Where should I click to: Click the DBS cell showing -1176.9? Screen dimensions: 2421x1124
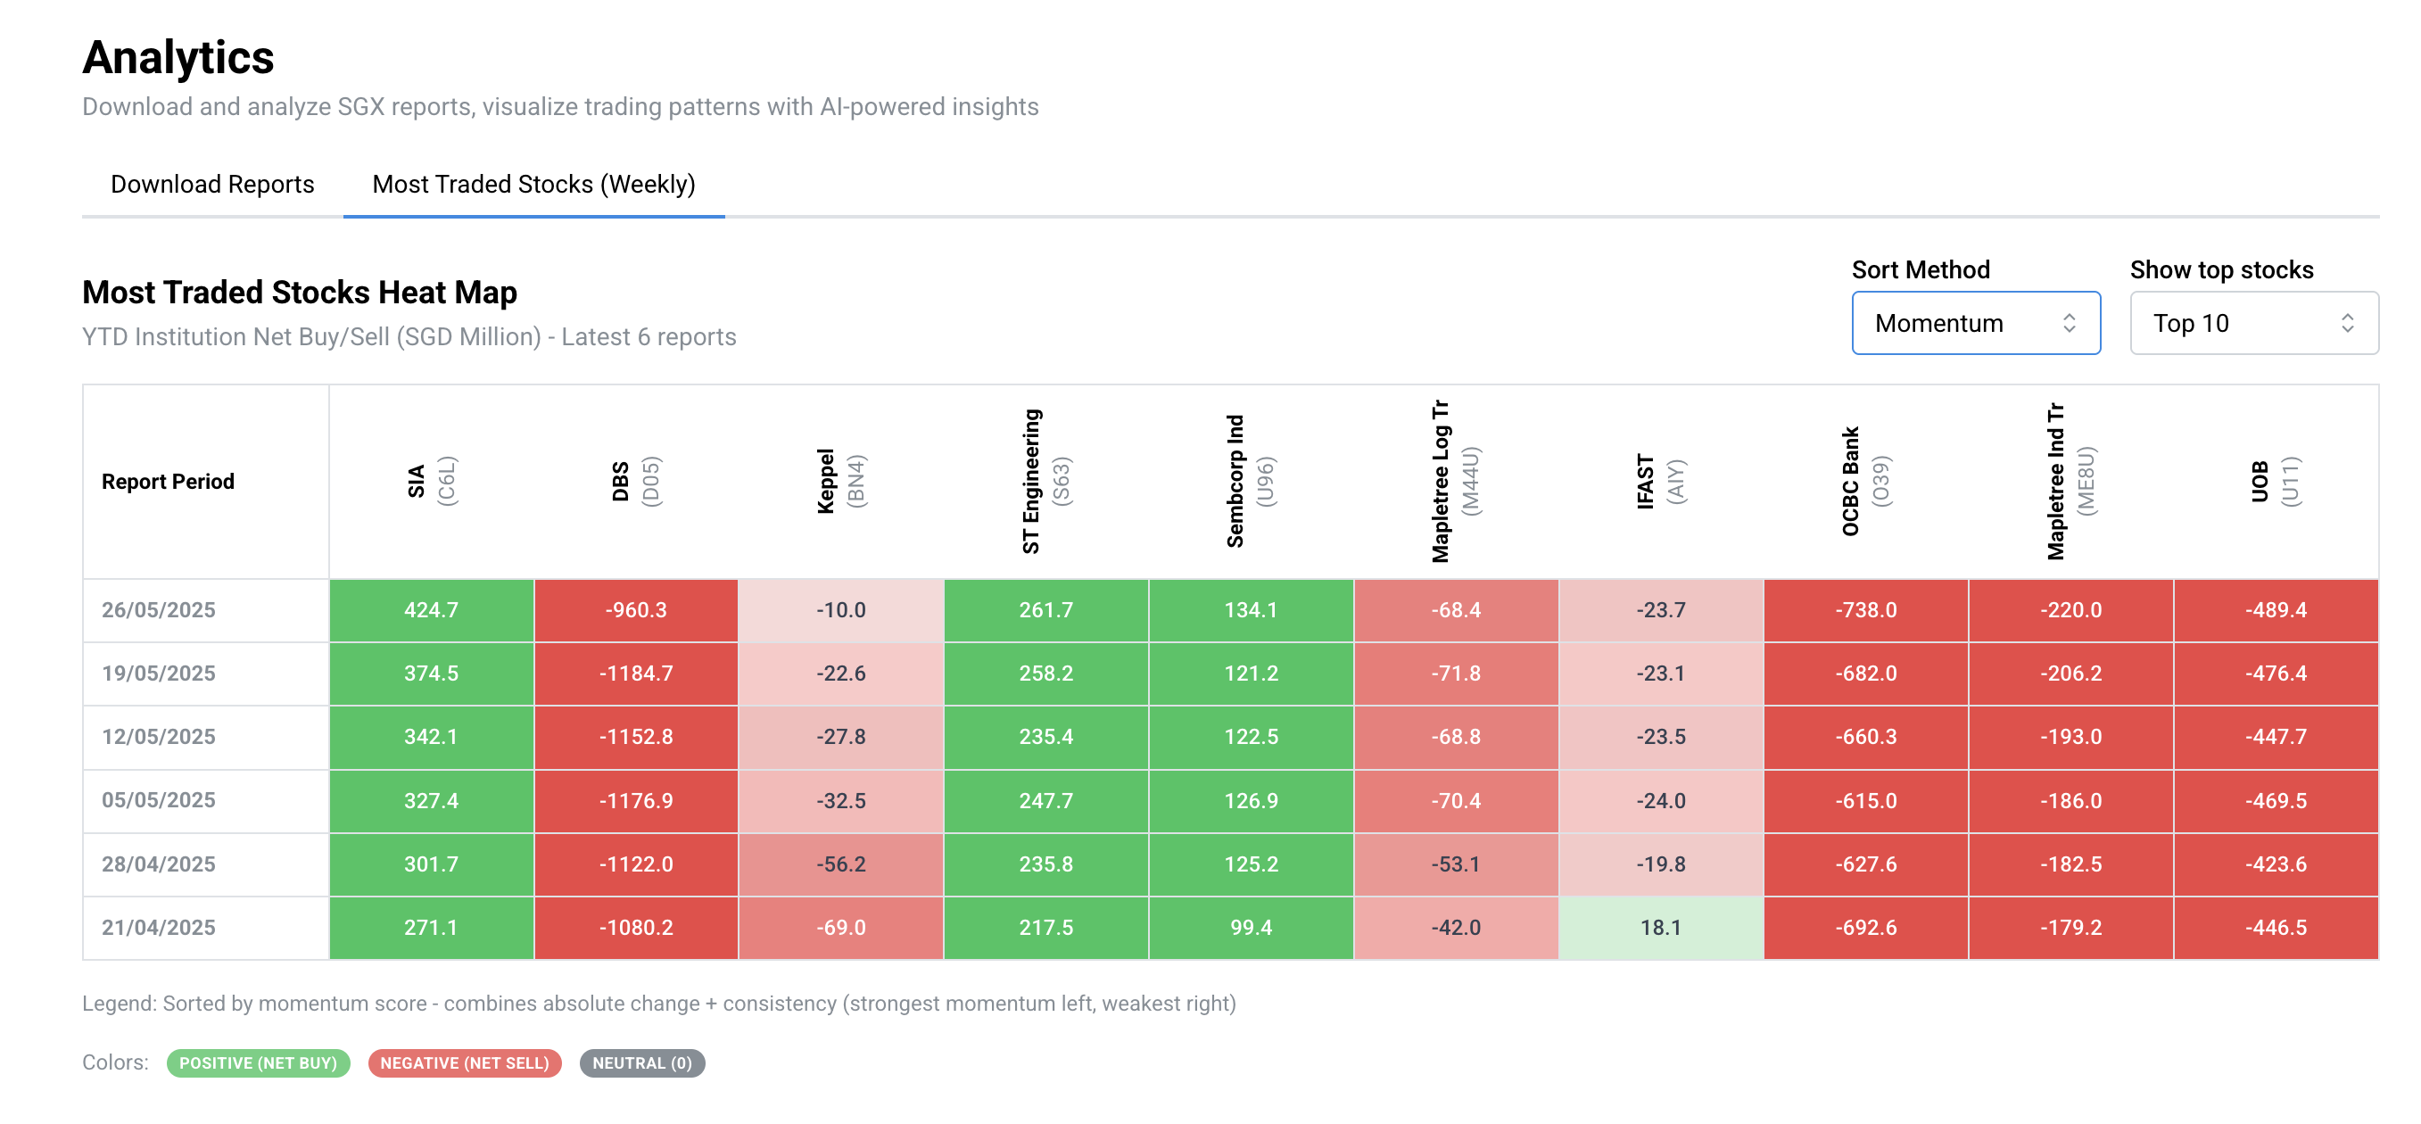[x=636, y=801]
